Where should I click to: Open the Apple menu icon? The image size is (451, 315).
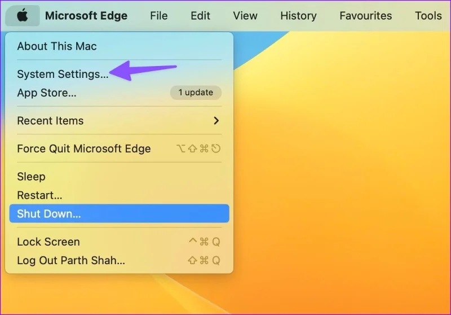coord(23,16)
